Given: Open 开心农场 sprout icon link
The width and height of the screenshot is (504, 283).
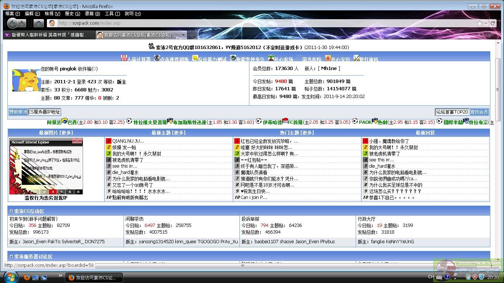Looking at the screenshot, I should pos(271,58).
